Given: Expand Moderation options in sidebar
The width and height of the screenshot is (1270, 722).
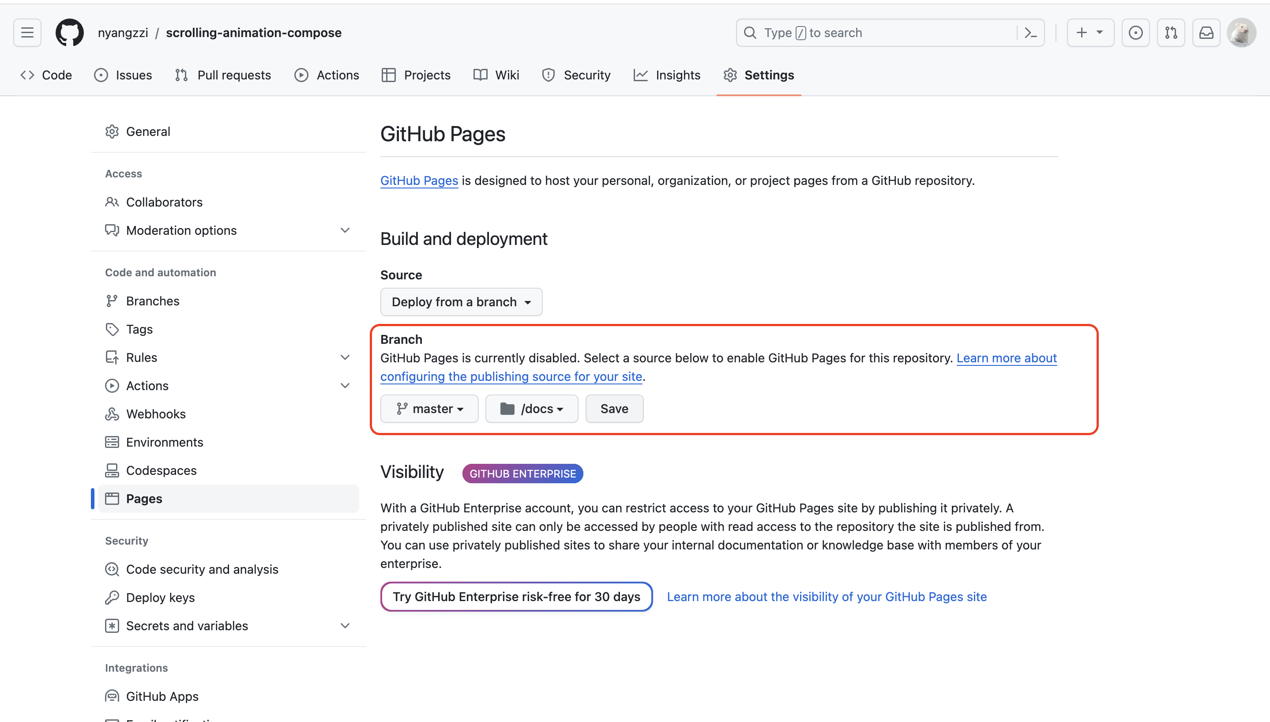Looking at the screenshot, I should (345, 230).
